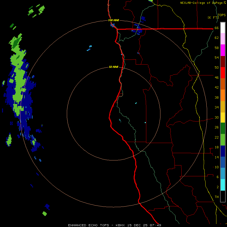Image resolution: width=227 pixels, height=227 pixels.
Task: Click the light pink legend swatch
Action: (x=223, y=39)
